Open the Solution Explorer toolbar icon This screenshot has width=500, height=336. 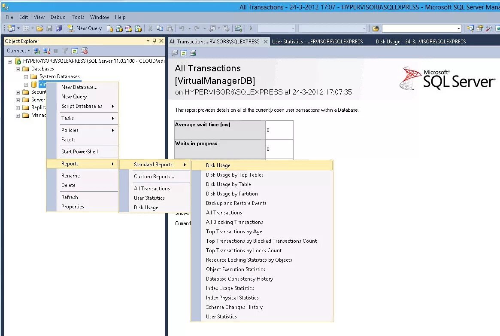click(470, 28)
